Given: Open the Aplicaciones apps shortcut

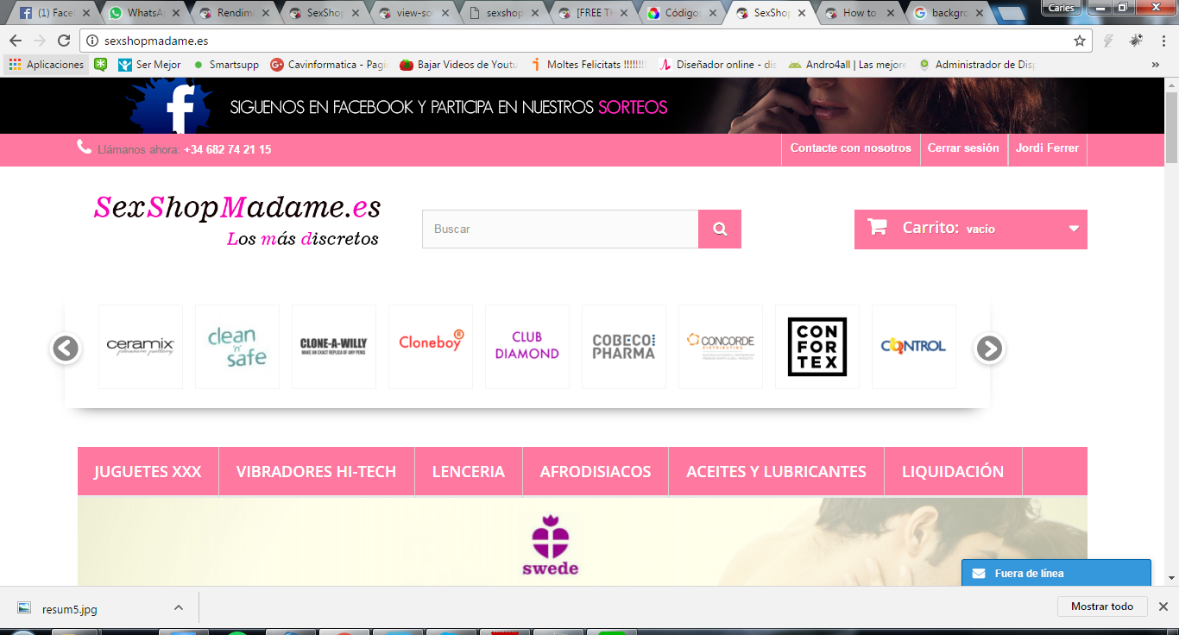Looking at the screenshot, I should 47,65.
